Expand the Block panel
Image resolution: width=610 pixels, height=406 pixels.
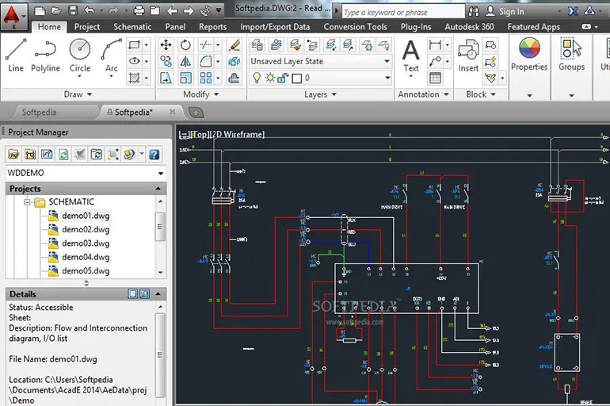coord(481,94)
